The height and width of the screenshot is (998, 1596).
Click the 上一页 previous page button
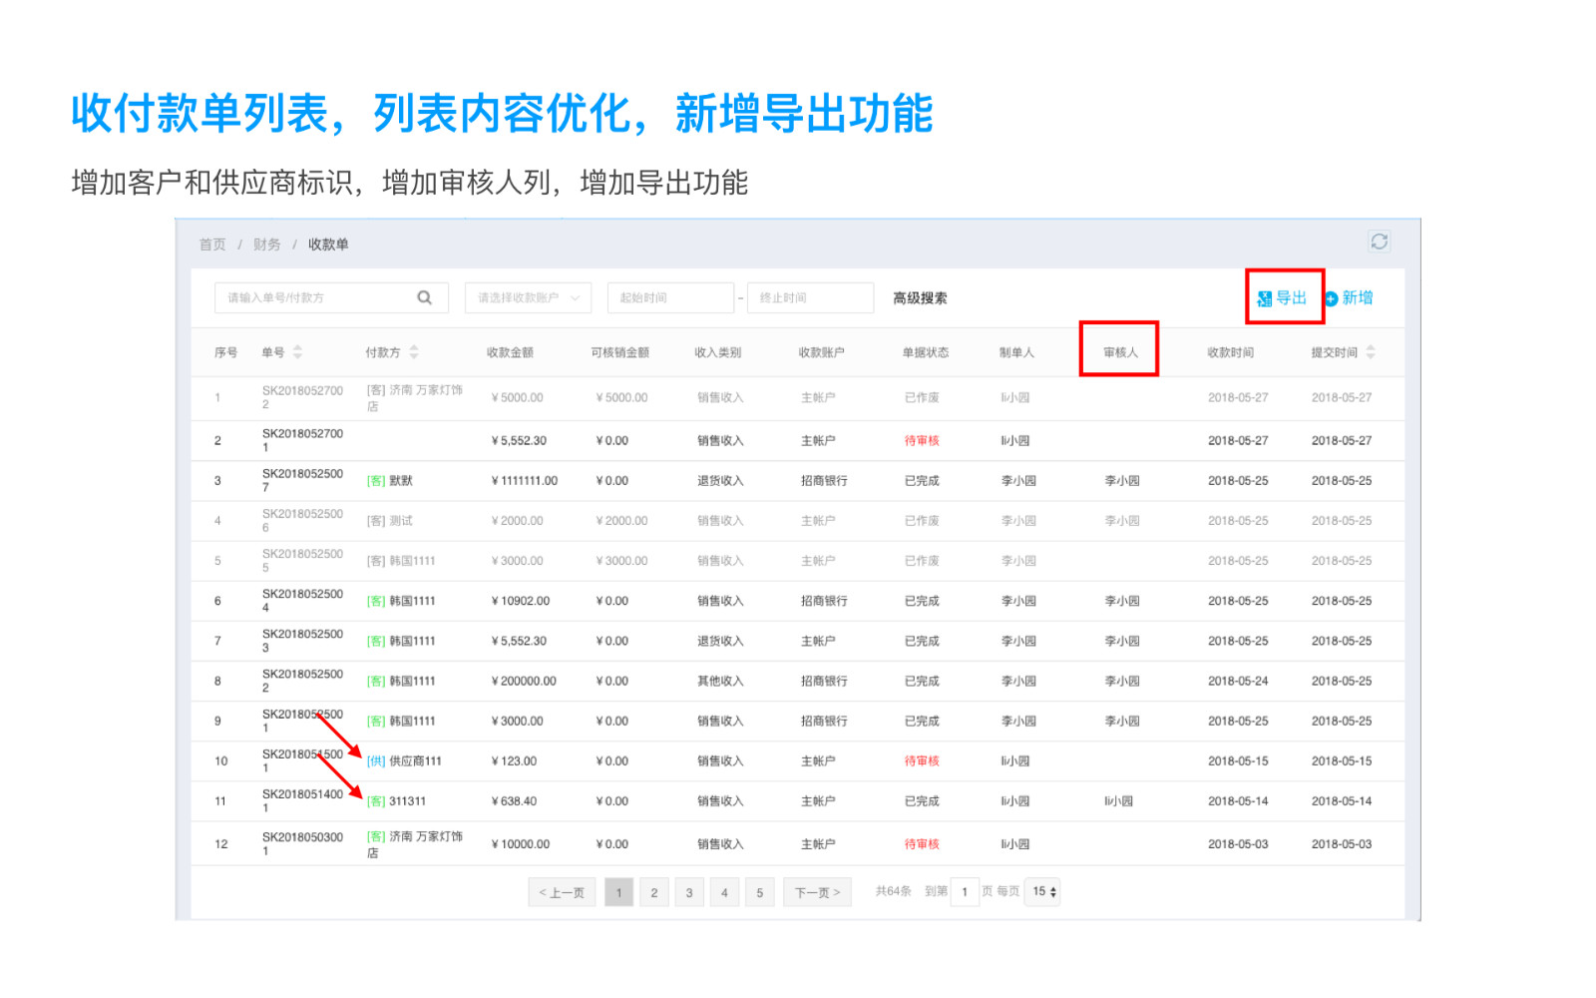[562, 892]
